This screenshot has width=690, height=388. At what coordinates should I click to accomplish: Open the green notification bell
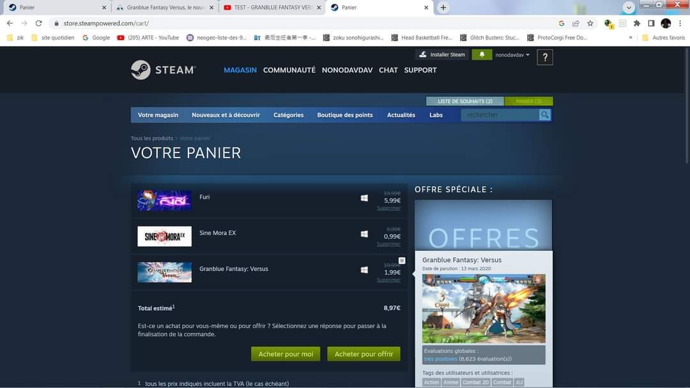(482, 55)
